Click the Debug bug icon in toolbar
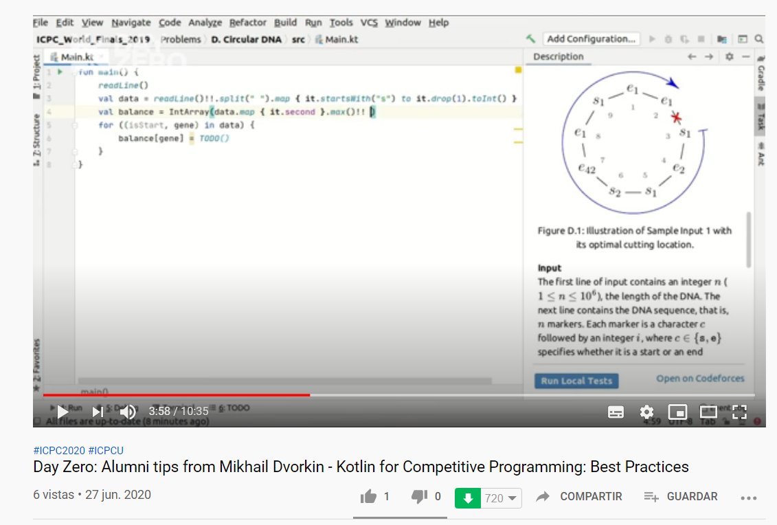The width and height of the screenshot is (777, 525). pos(668,38)
